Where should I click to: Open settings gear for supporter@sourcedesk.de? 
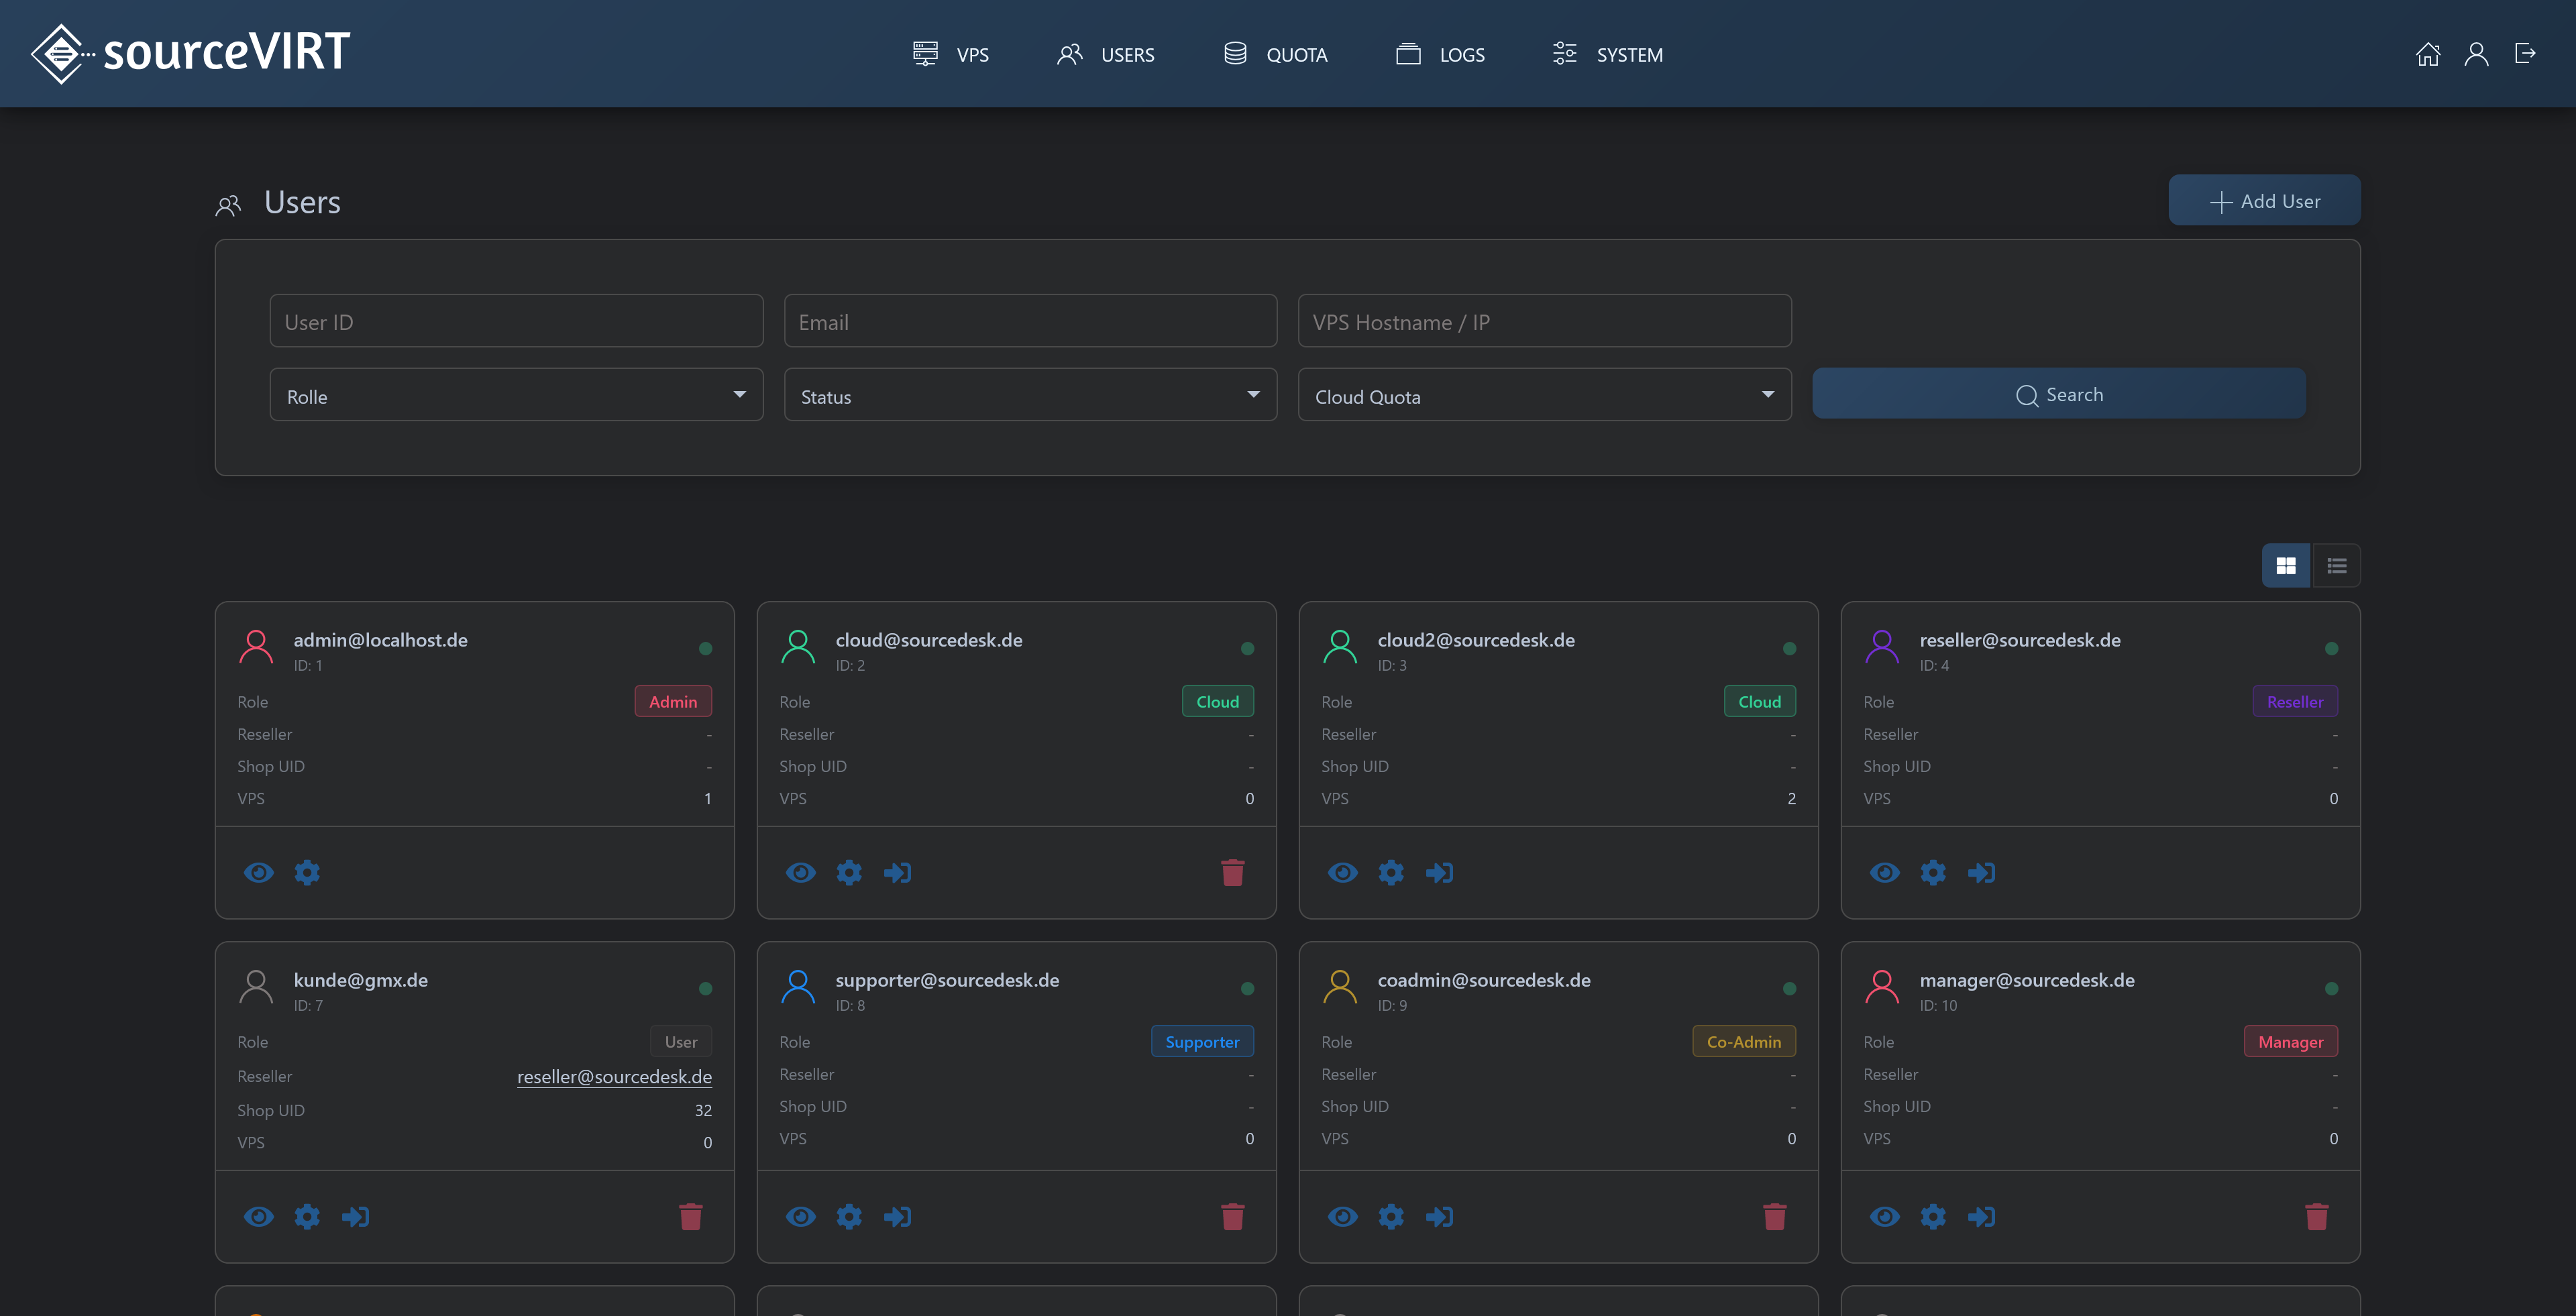click(849, 1216)
